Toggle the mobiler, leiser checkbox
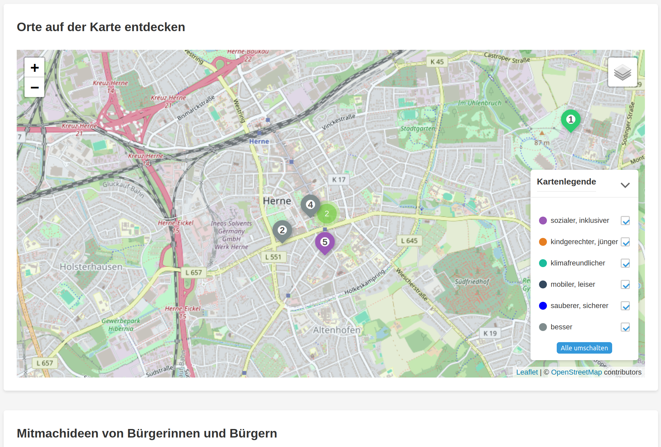Viewport: 661px width, 447px height. click(x=625, y=285)
